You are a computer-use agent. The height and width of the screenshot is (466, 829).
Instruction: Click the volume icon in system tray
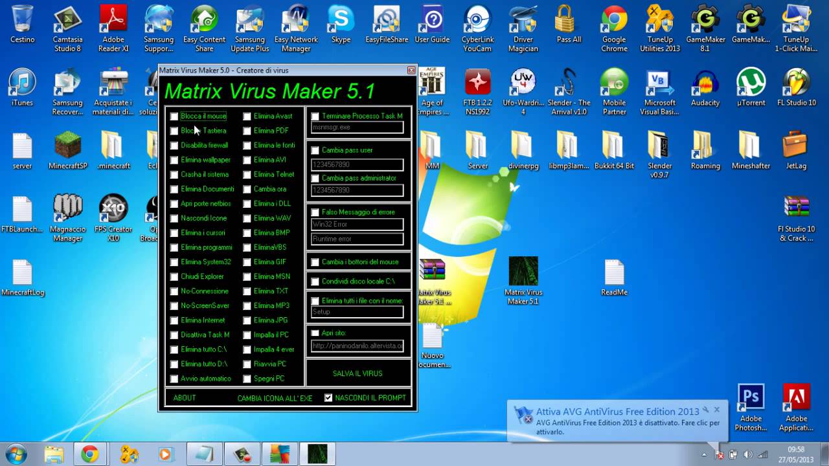747,454
